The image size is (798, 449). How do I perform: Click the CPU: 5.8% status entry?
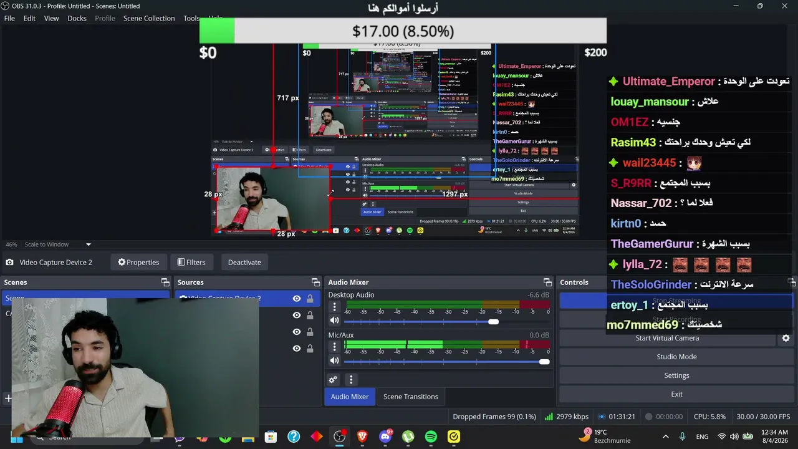709,417
